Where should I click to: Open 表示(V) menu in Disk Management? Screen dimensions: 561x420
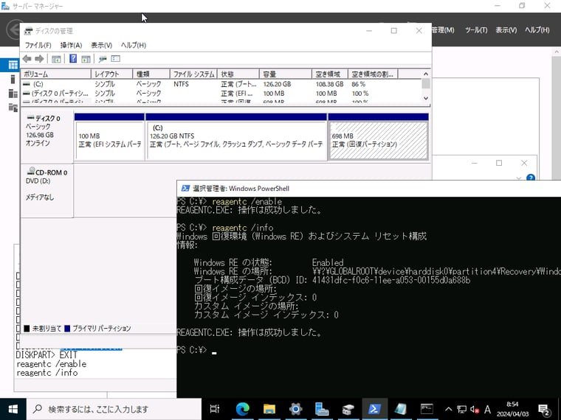(101, 46)
